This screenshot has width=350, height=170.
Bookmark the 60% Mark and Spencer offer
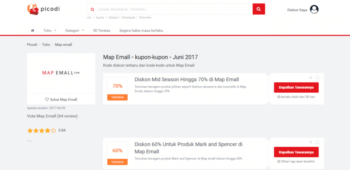pyautogui.click(x=317, y=142)
